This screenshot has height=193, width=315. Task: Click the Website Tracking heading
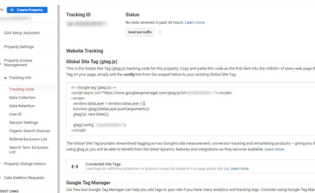[x=84, y=51]
